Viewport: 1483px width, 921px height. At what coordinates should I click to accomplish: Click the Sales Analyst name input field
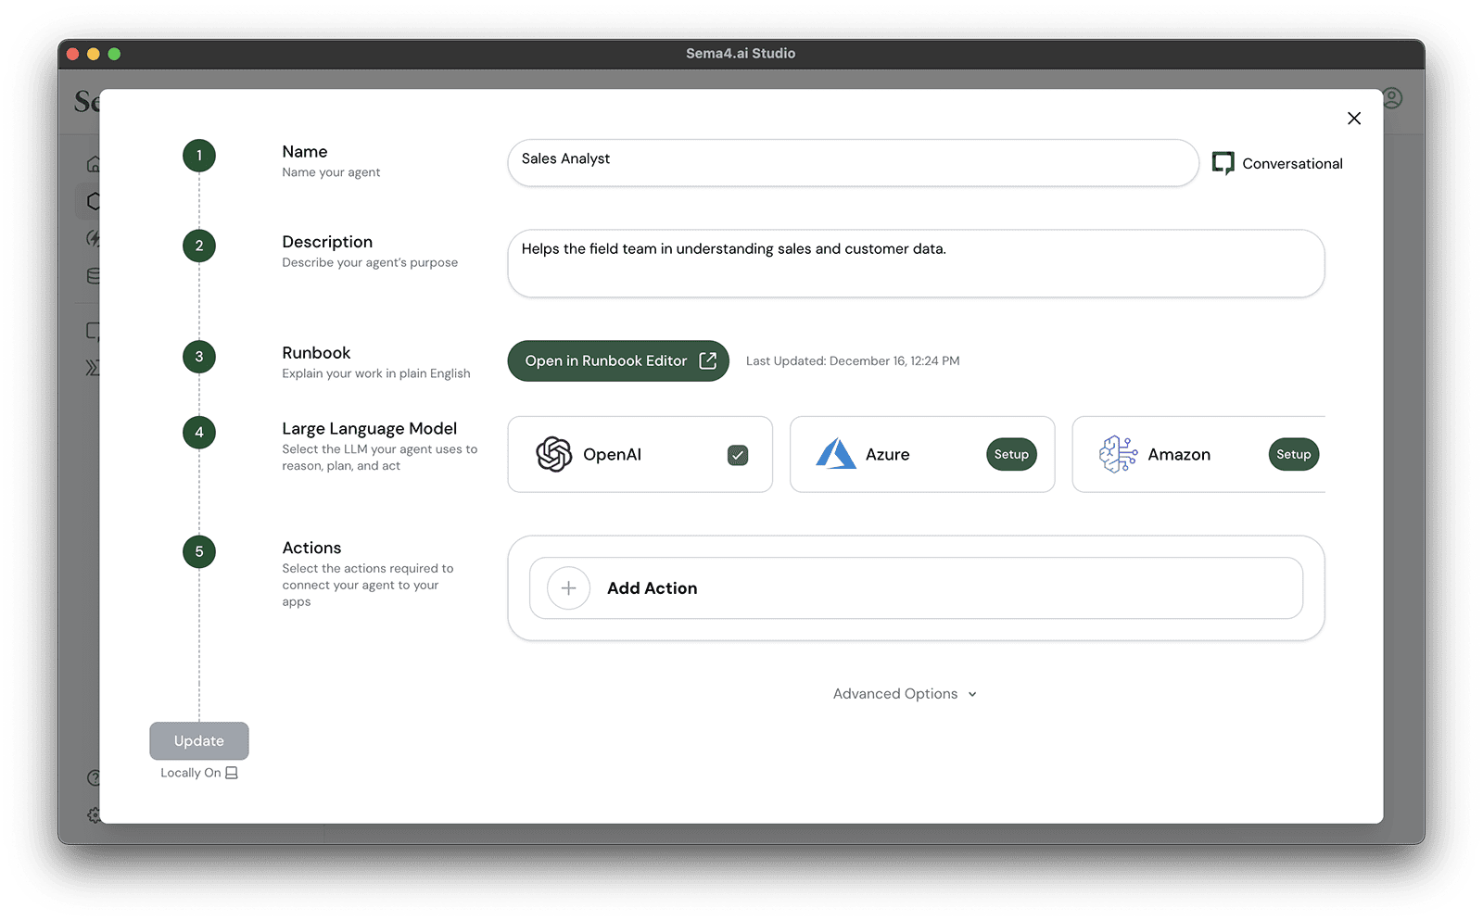click(x=852, y=163)
